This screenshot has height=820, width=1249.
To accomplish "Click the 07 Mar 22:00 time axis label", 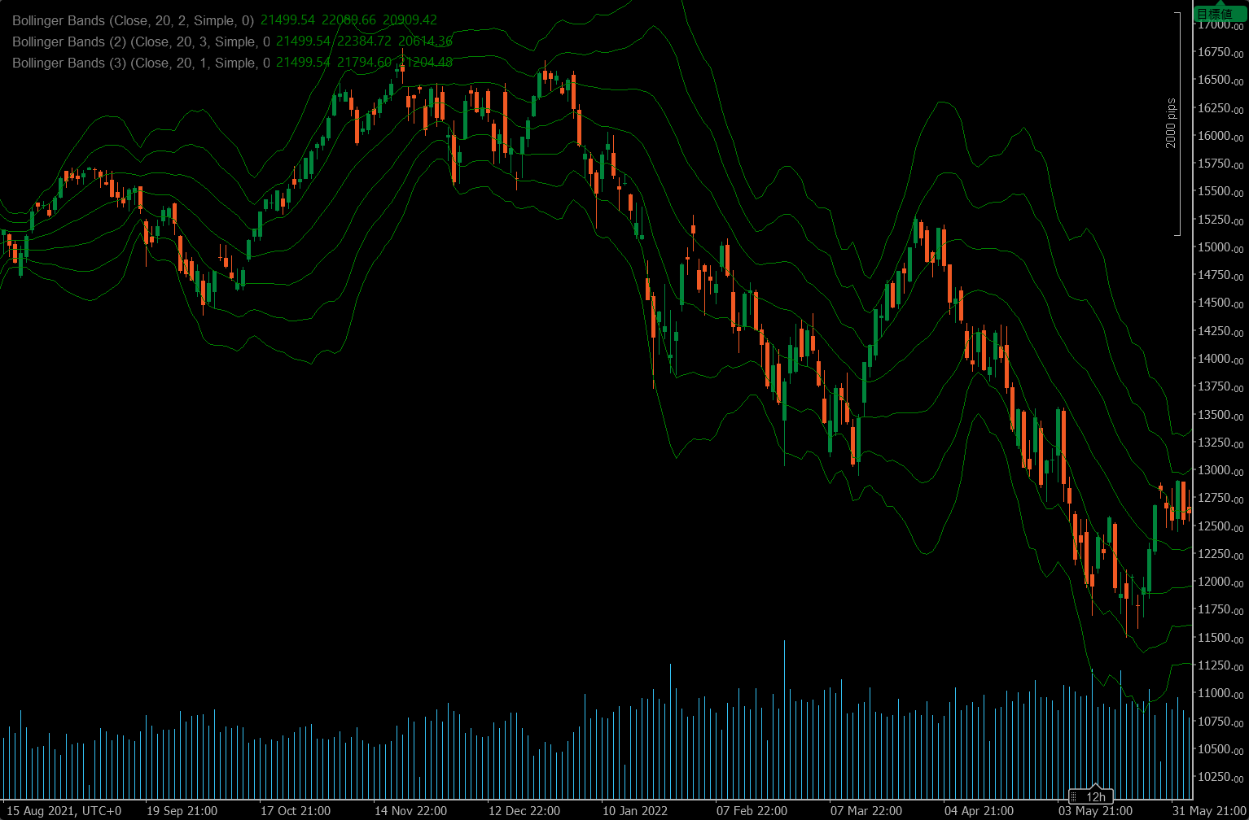I will point(866,811).
